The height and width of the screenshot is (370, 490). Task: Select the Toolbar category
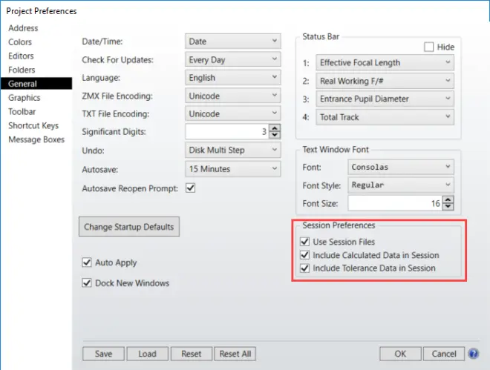pos(22,112)
